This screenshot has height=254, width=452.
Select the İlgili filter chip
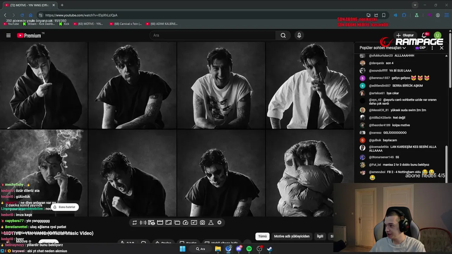pyautogui.click(x=320, y=236)
